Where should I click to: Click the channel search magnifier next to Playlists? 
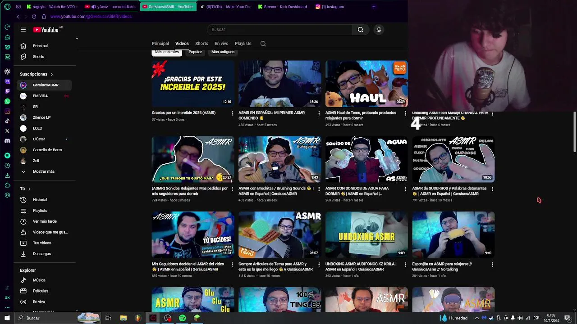click(263, 44)
